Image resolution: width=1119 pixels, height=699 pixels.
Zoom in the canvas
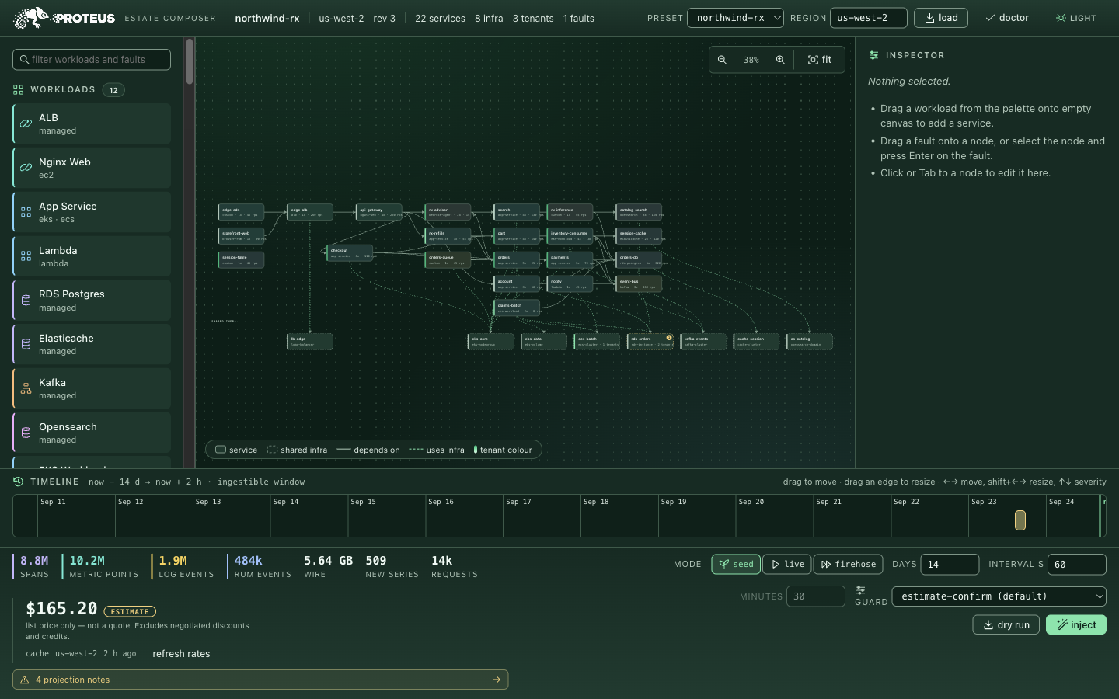[780, 60]
